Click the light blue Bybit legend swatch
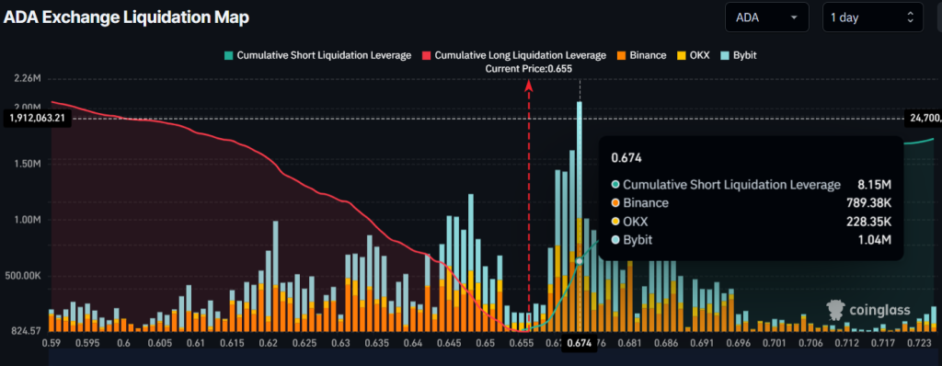The height and width of the screenshot is (366, 942). (724, 55)
